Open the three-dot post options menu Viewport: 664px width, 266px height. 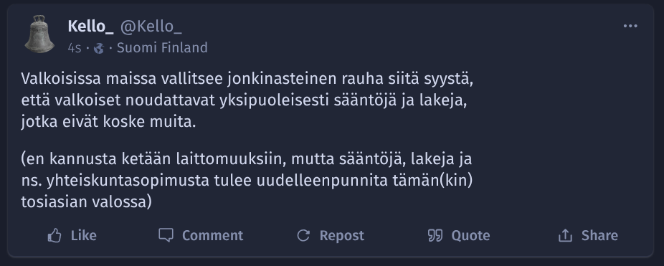[630, 27]
